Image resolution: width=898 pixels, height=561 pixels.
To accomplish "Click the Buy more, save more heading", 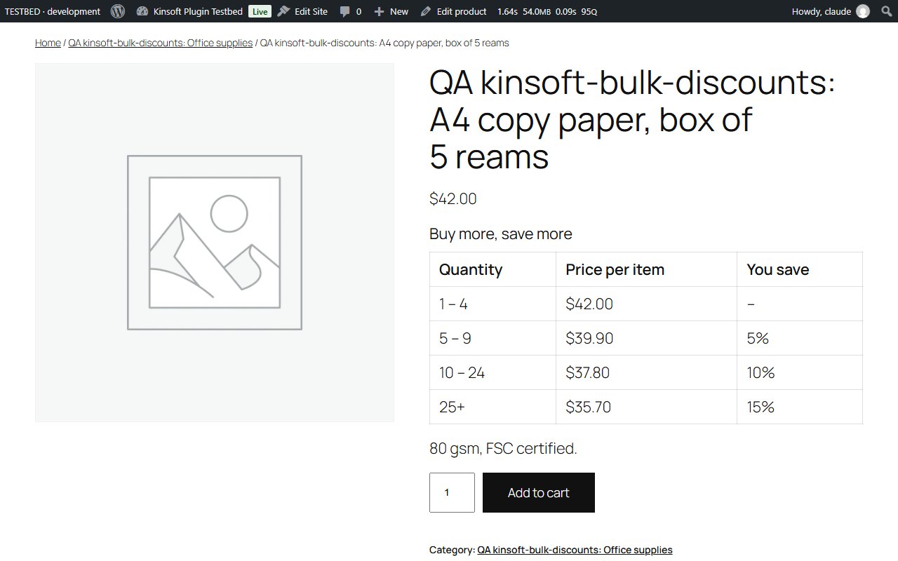I will pyautogui.click(x=501, y=234).
